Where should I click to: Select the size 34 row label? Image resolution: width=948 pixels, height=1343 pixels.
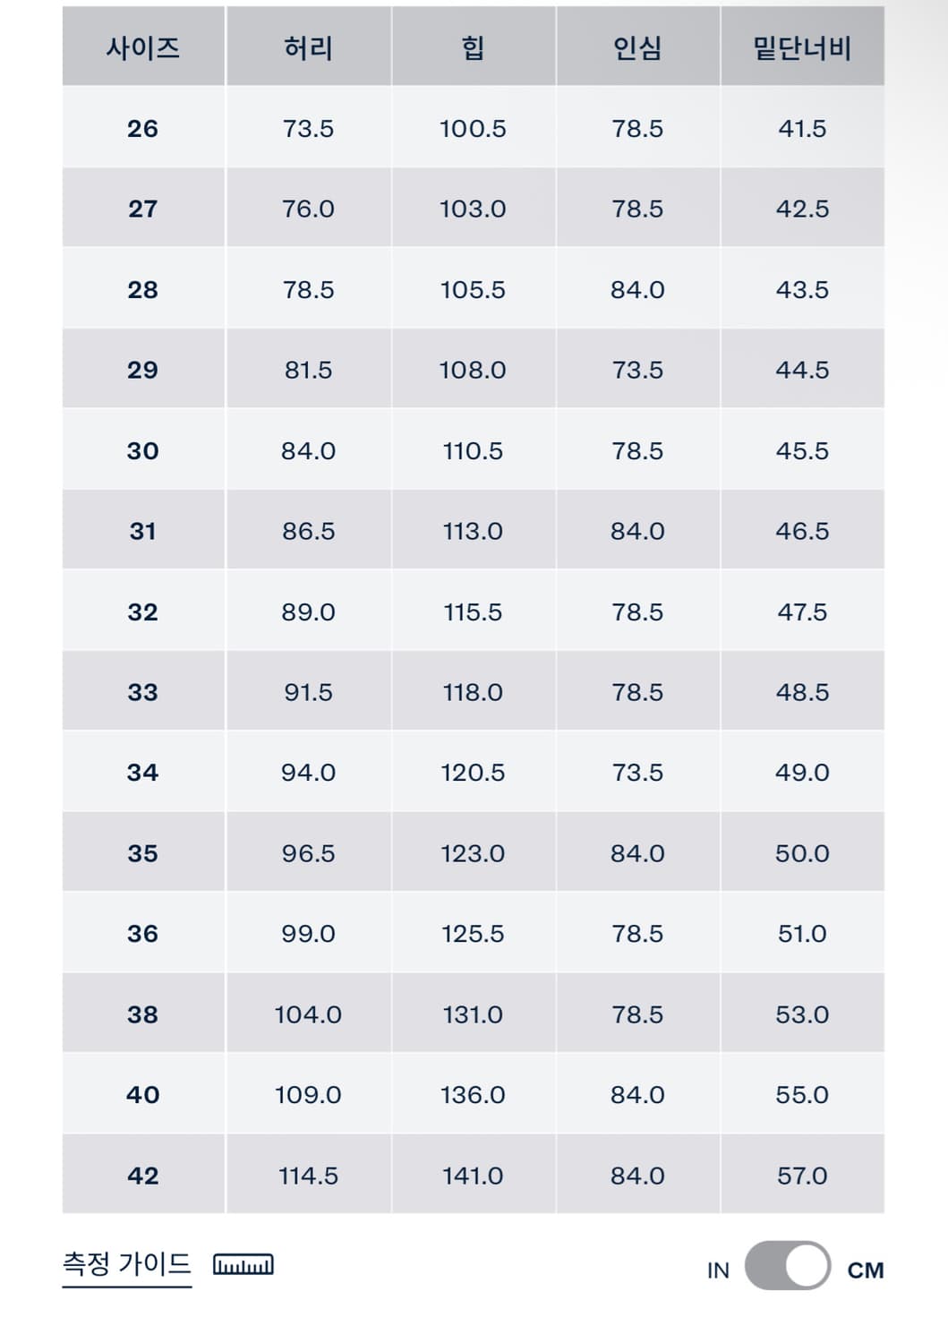pos(143,772)
